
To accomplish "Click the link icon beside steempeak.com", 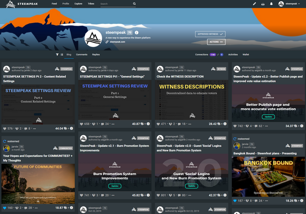I will pos(107,42).
